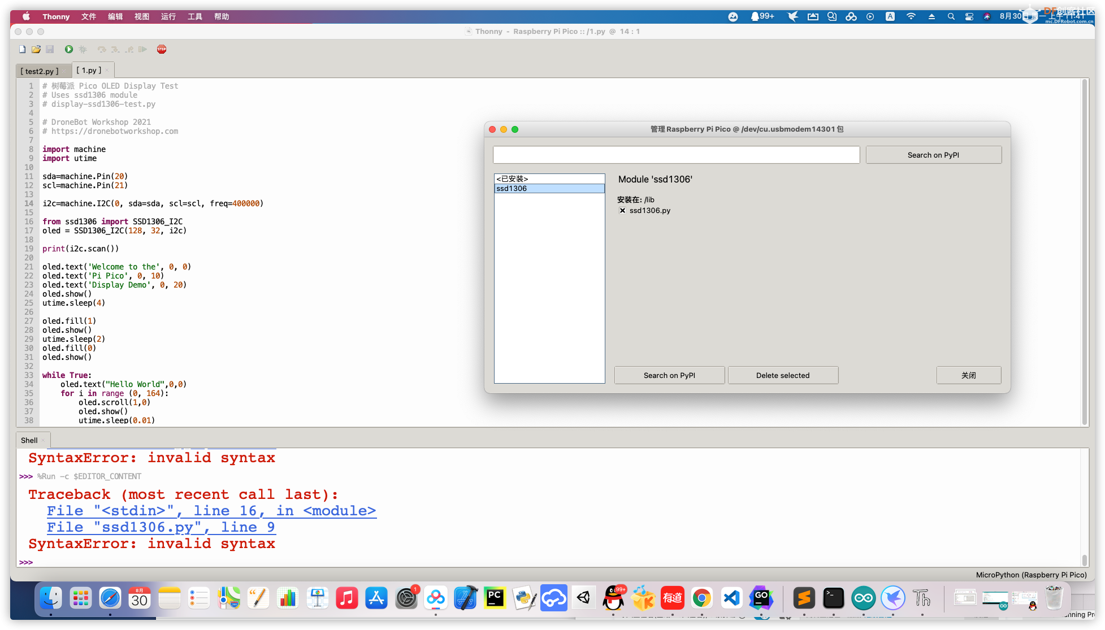Screen dimensions: 1105x630
Task: Switch to the test2.py editor tab
Action: [x=40, y=71]
